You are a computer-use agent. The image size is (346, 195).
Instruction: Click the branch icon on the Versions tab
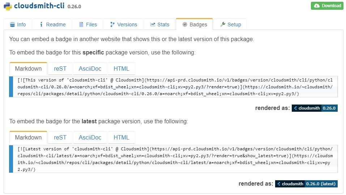(x=112, y=25)
